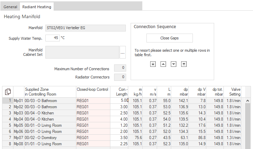Click the Radiator Connectors value field

click(x=120, y=77)
